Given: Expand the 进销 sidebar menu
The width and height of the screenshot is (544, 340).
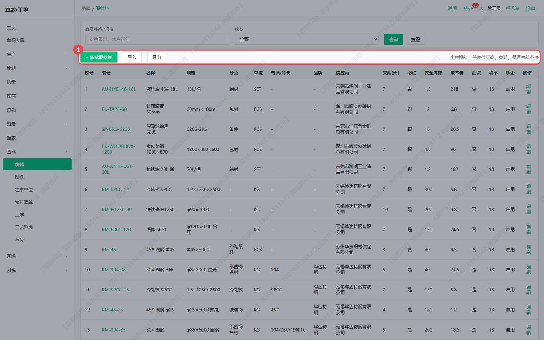Looking at the screenshot, I should 37,110.
